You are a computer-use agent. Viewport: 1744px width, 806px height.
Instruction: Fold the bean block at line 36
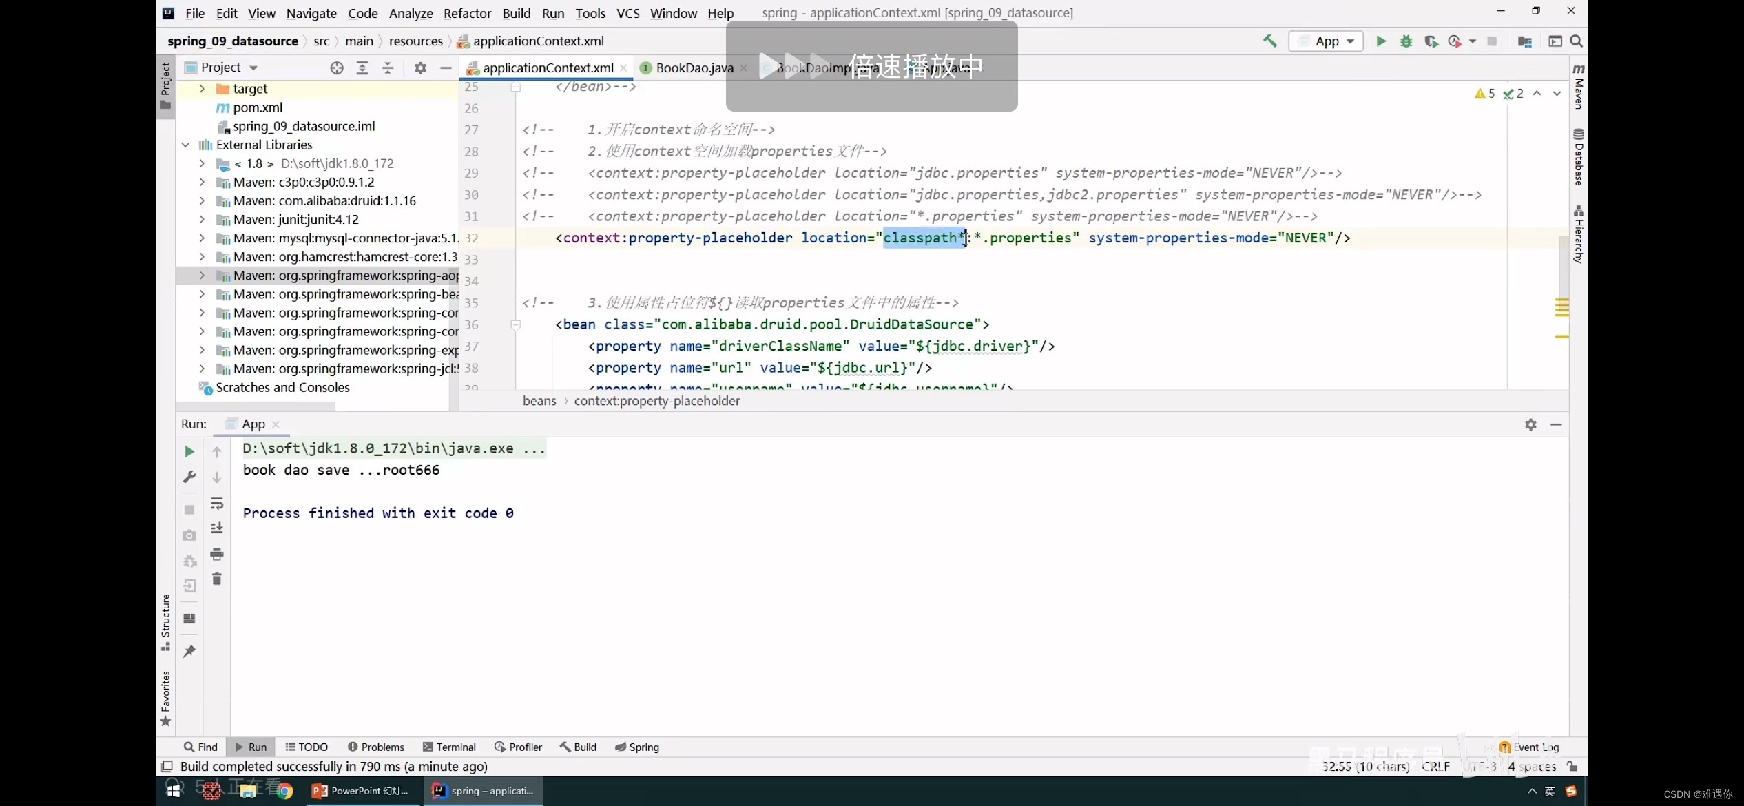(x=516, y=324)
